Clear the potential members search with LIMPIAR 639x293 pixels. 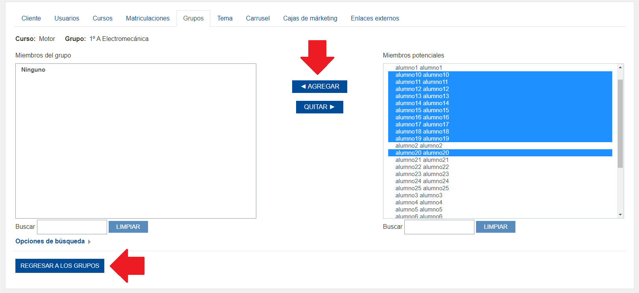tap(495, 227)
